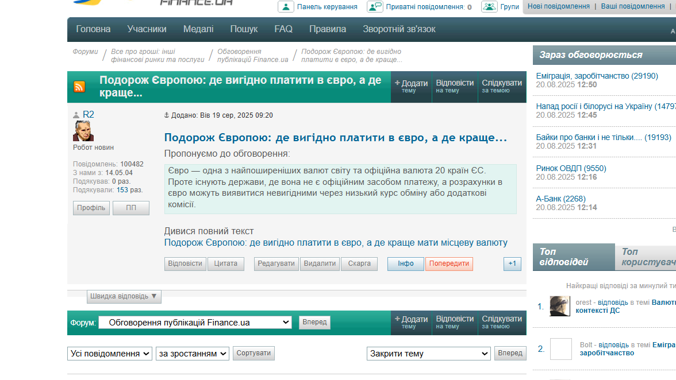The image size is (676, 380).
Task: Click bottom Слідкувати за темою button
Action: pyautogui.click(x=502, y=323)
